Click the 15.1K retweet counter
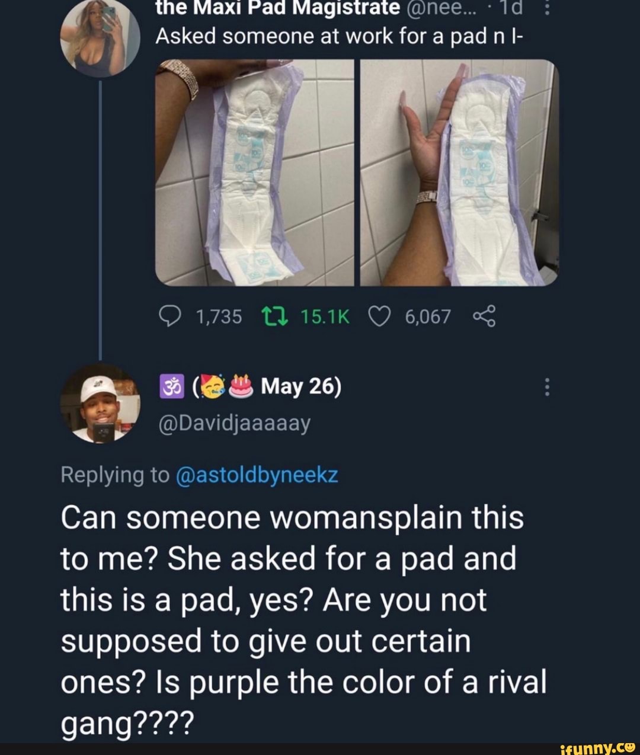 325,316
